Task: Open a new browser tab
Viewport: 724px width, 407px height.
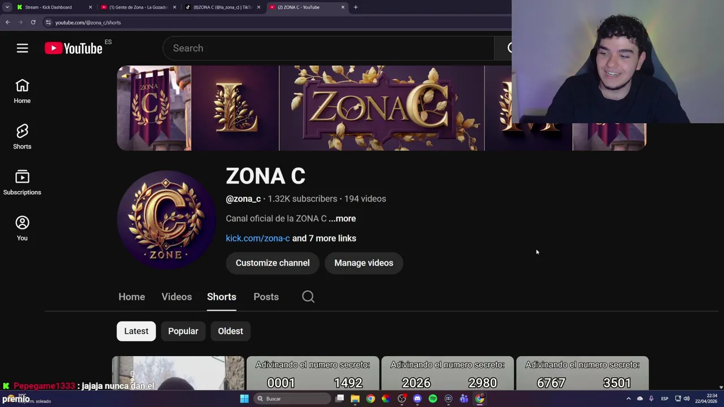Action: (x=356, y=7)
